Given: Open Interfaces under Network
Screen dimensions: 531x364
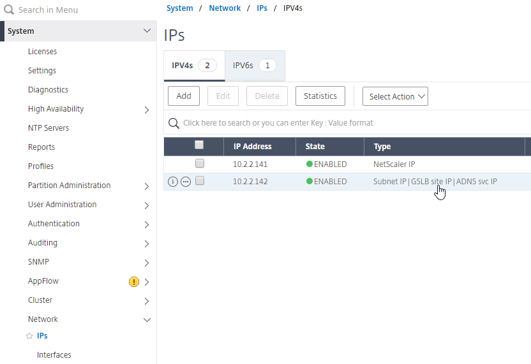Looking at the screenshot, I should coord(54,355).
